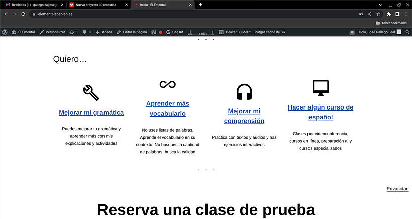This screenshot has height=219, width=412.
Task: Click the Yoast SEO icon
Action: point(154,32)
